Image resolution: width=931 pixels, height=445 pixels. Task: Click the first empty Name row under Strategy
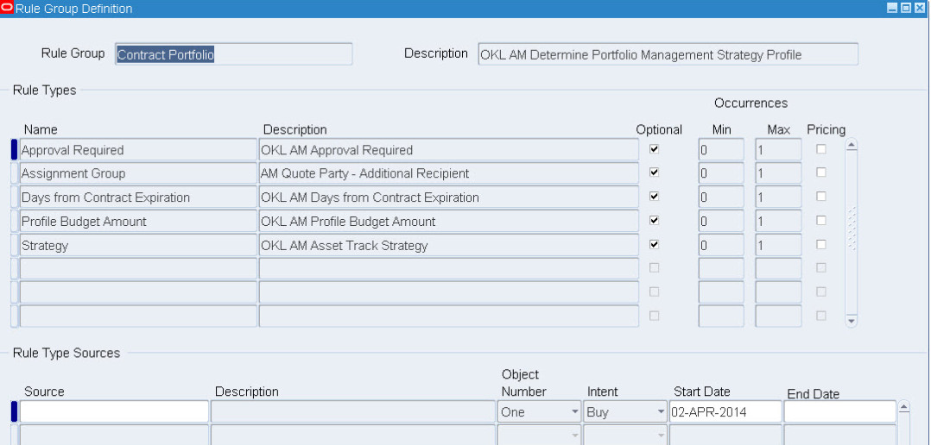pos(138,268)
